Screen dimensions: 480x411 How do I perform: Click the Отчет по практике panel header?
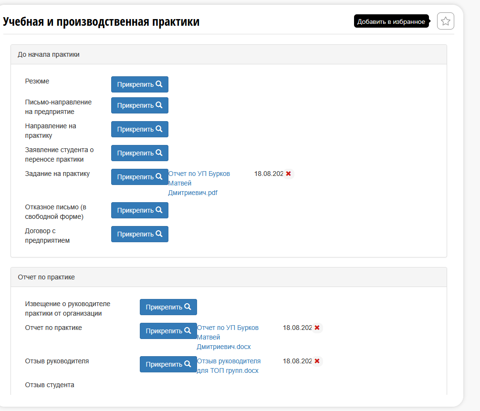pyautogui.click(x=229, y=277)
